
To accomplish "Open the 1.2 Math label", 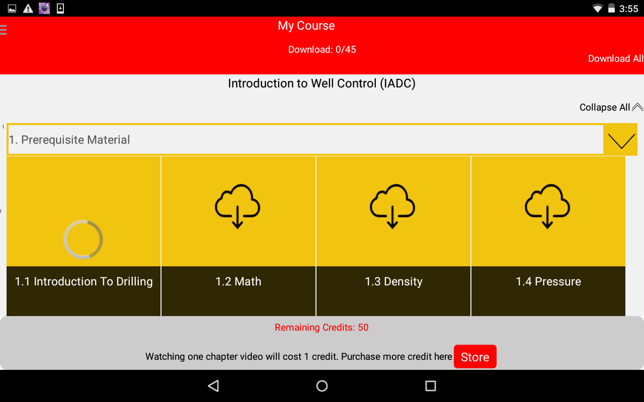I will (x=238, y=281).
